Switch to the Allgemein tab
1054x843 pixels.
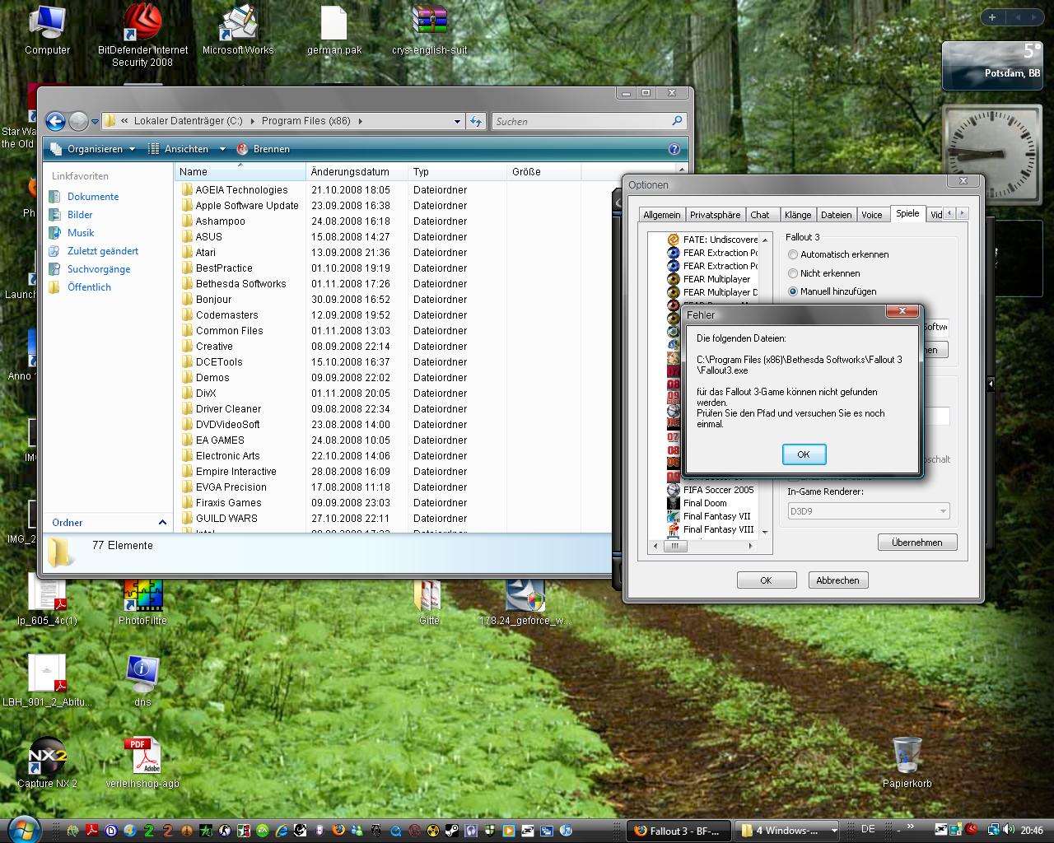tap(662, 215)
